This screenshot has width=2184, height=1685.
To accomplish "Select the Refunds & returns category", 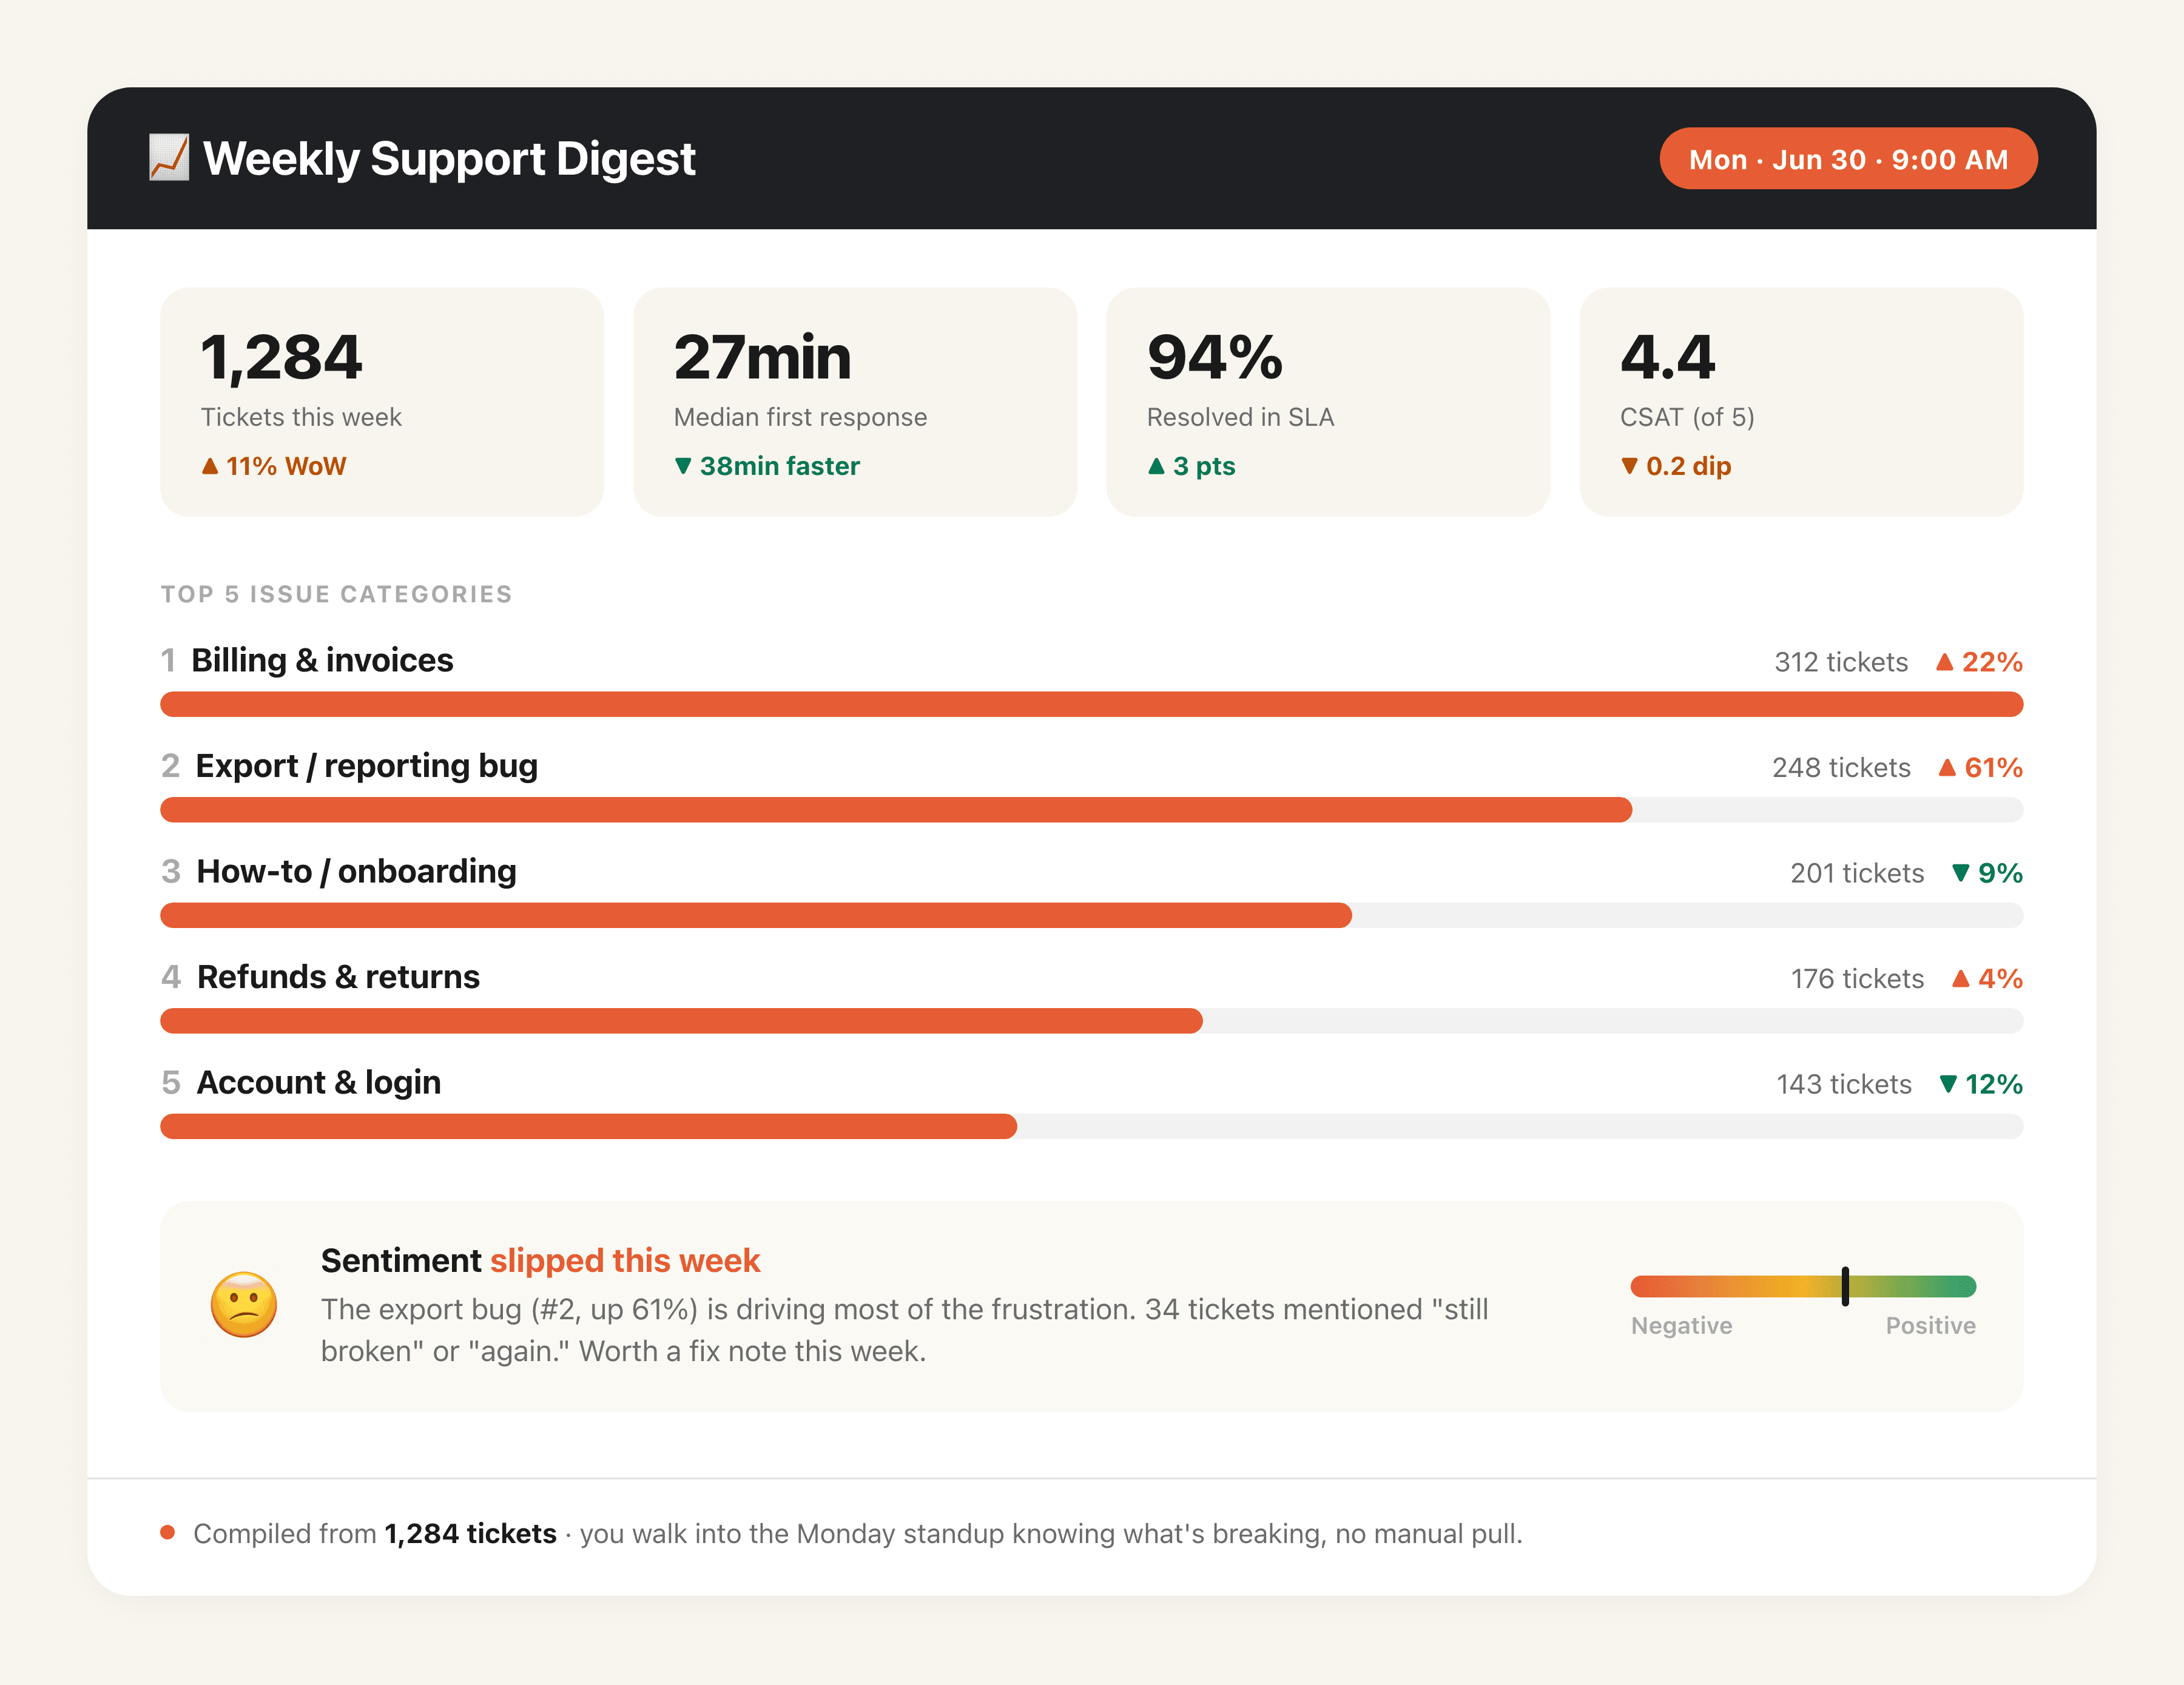I will [x=338, y=977].
